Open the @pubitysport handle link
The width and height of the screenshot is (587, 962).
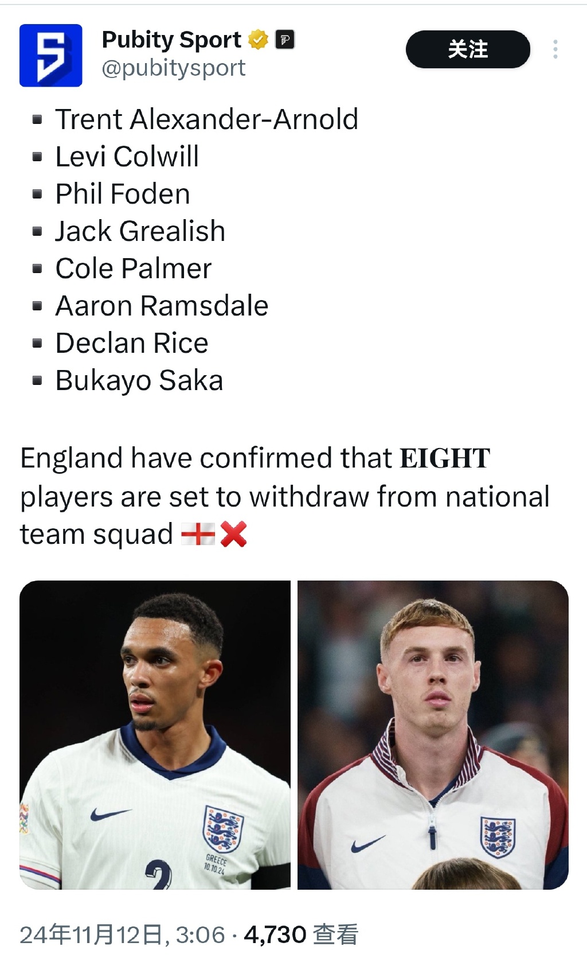click(173, 68)
